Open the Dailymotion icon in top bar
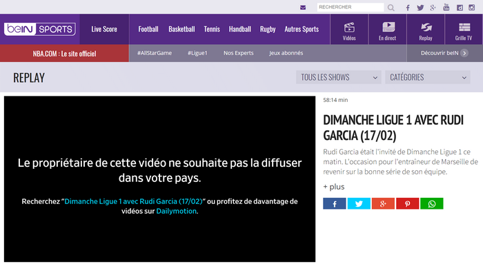The width and height of the screenshot is (483, 275). click(x=460, y=8)
